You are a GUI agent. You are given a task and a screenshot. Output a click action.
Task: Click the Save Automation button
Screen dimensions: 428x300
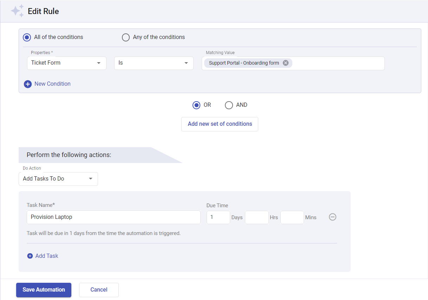pos(44,290)
